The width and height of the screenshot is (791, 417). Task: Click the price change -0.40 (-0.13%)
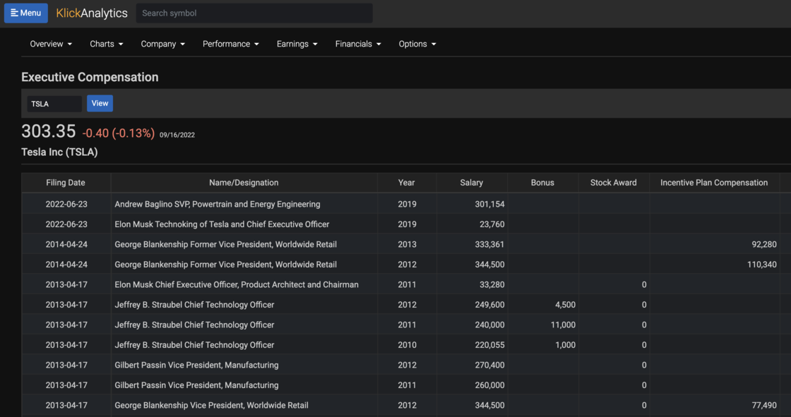pos(119,133)
